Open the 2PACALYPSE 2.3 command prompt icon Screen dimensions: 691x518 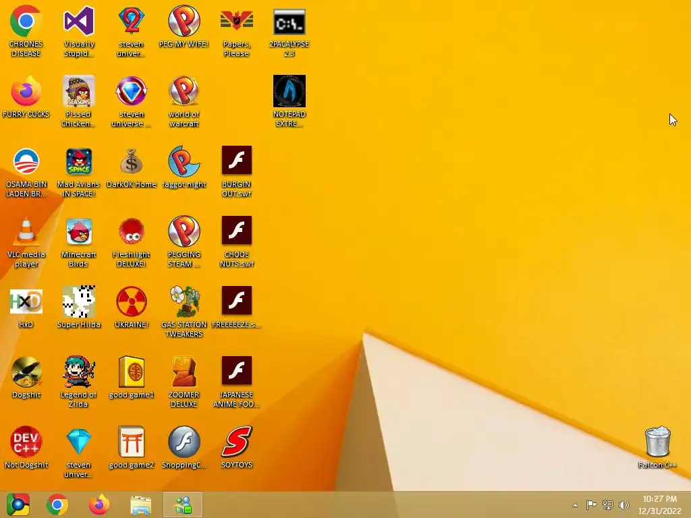click(289, 22)
